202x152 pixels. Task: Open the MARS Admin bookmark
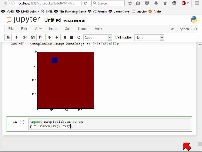pyautogui.click(x=28, y=11)
